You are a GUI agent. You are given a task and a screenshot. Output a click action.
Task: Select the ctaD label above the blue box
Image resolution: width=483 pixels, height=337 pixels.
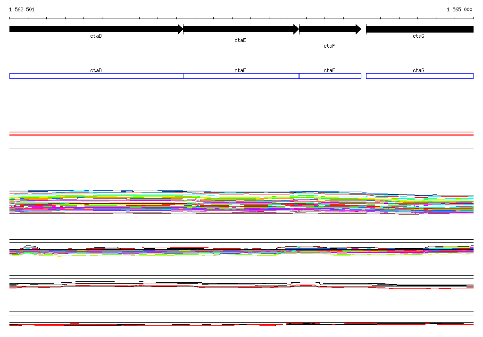click(96, 70)
